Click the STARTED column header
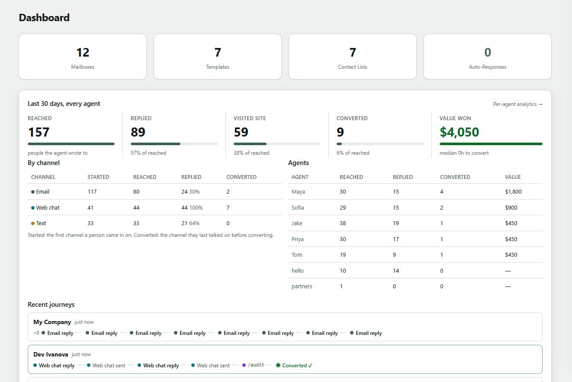572x382 pixels. point(98,177)
